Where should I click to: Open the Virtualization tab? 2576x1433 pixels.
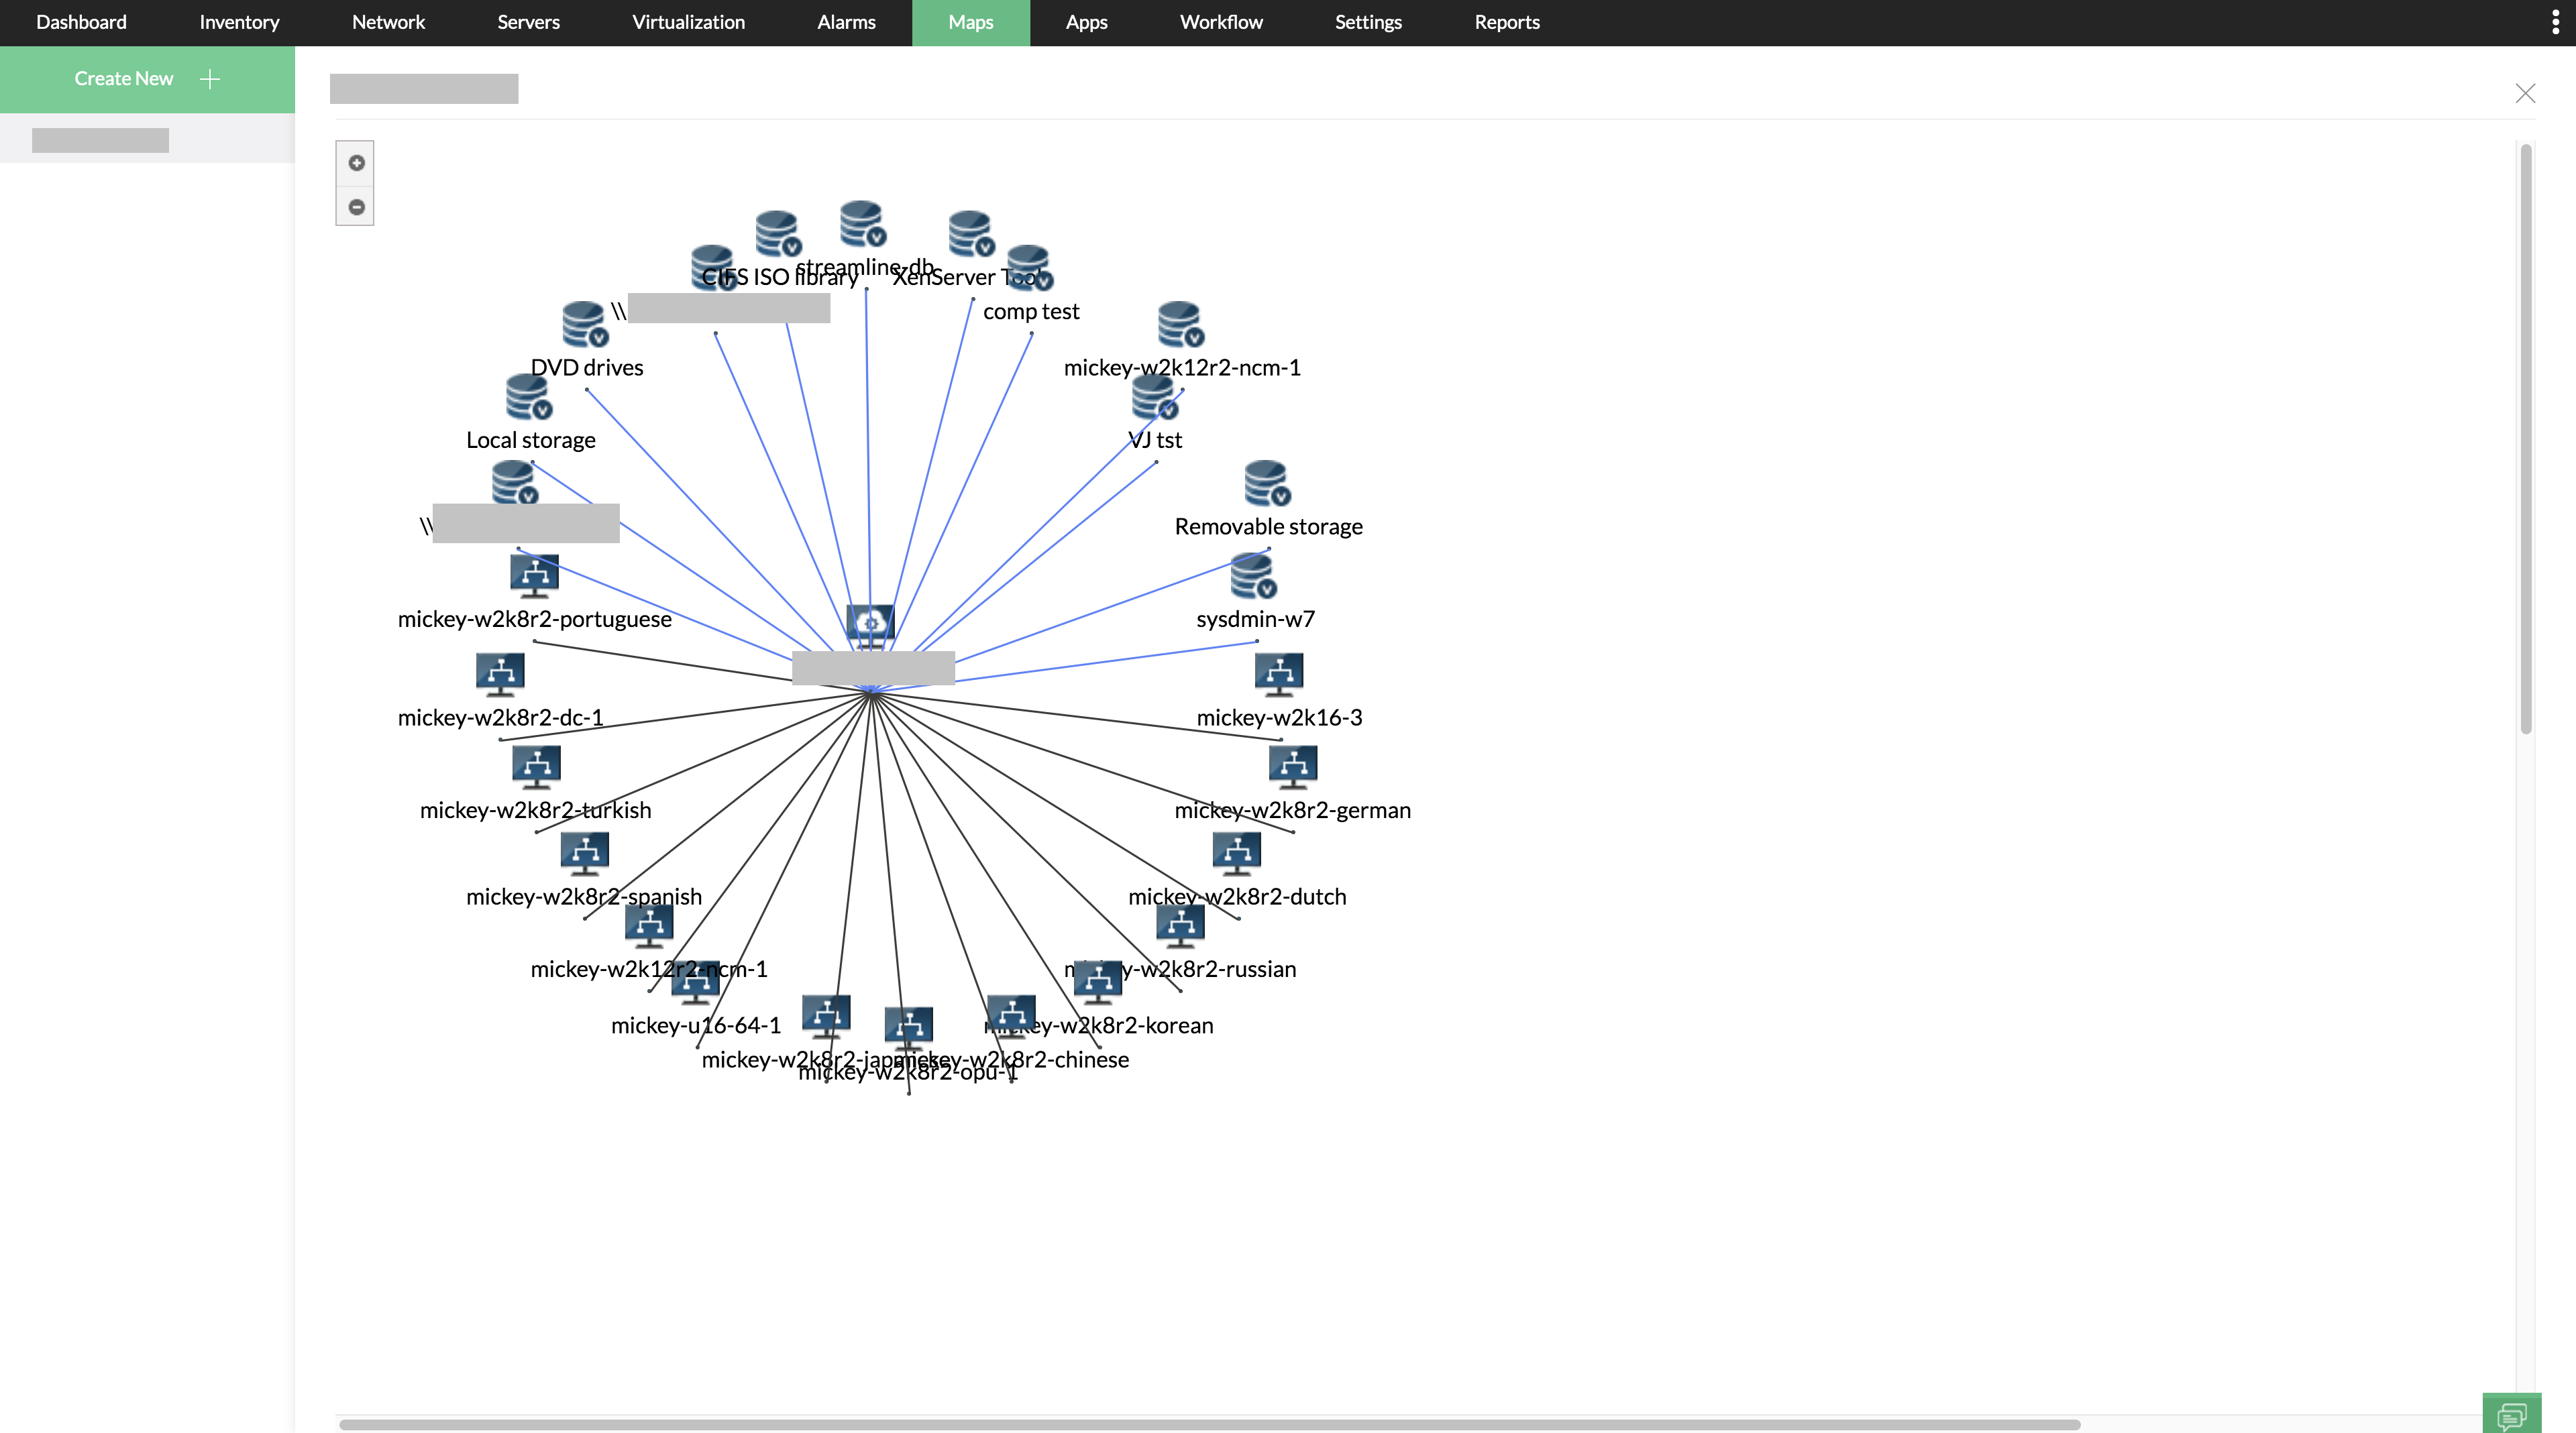[688, 23]
